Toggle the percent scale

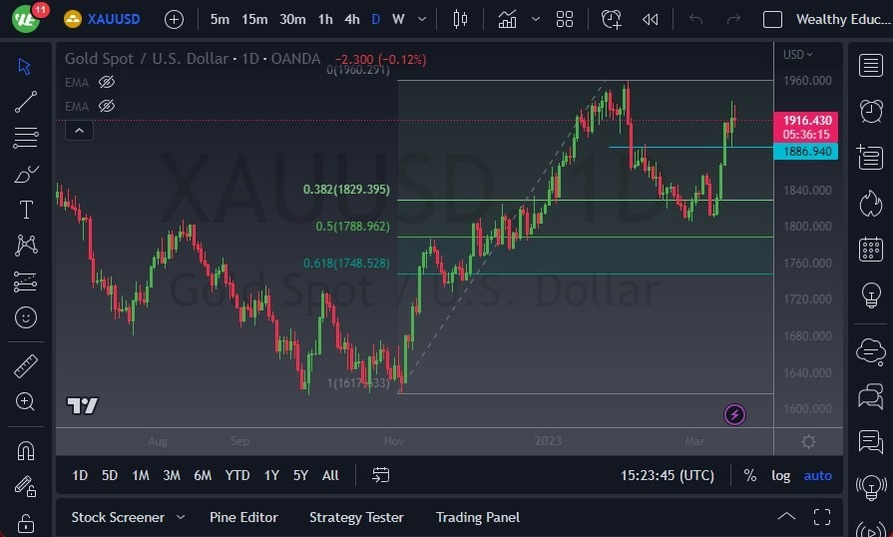750,475
